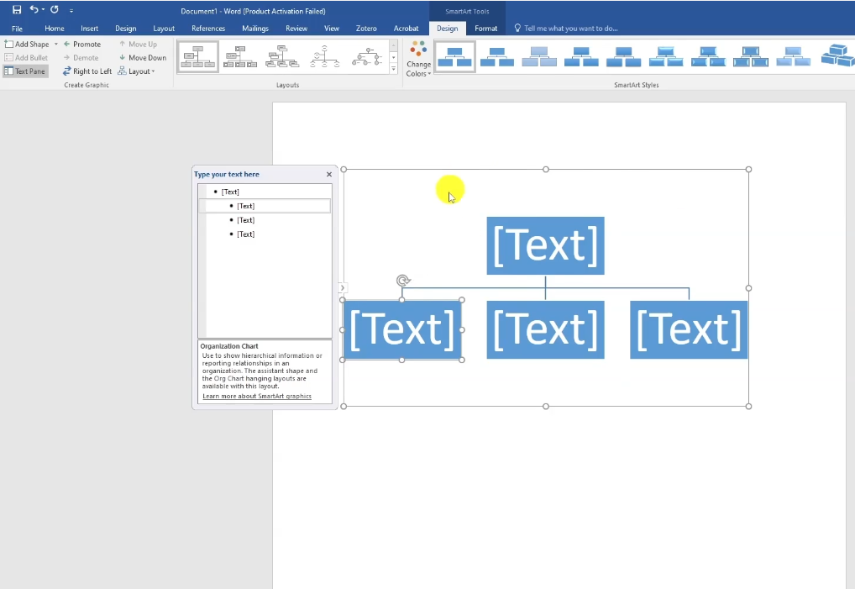Image resolution: width=855 pixels, height=589 pixels.
Task: Click the Save icon in the title bar
Action: coord(17,10)
